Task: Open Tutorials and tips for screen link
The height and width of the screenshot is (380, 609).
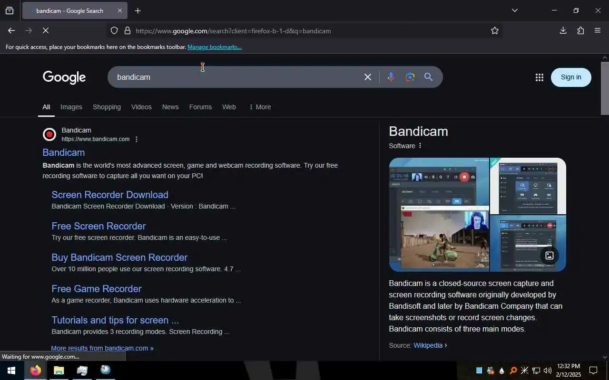Action: click(115, 320)
